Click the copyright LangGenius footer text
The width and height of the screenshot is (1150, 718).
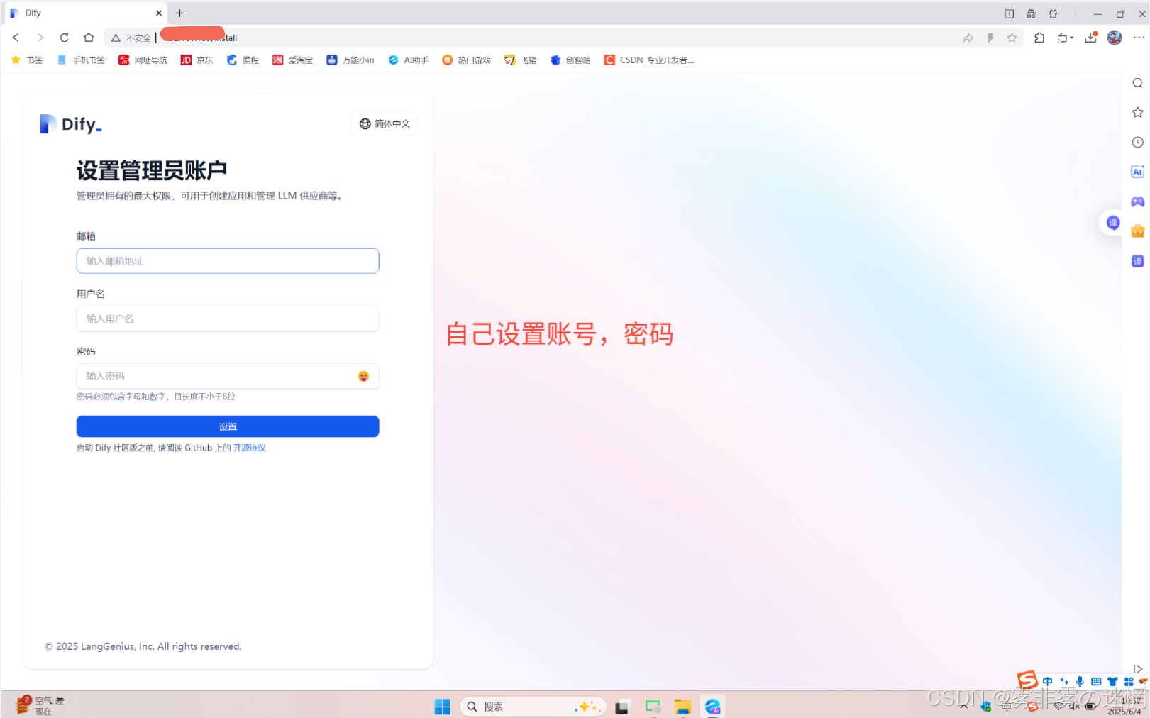coord(143,646)
